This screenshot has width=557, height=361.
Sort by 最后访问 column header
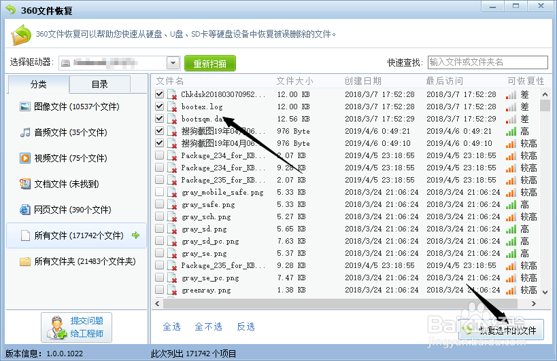444,81
